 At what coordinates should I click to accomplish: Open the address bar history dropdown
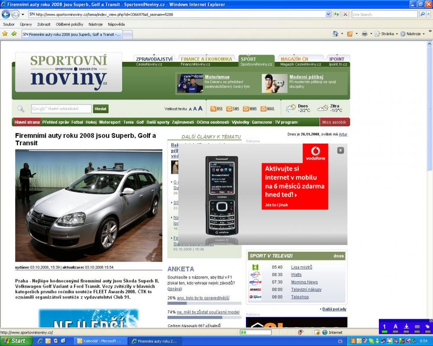pyautogui.click(x=328, y=14)
